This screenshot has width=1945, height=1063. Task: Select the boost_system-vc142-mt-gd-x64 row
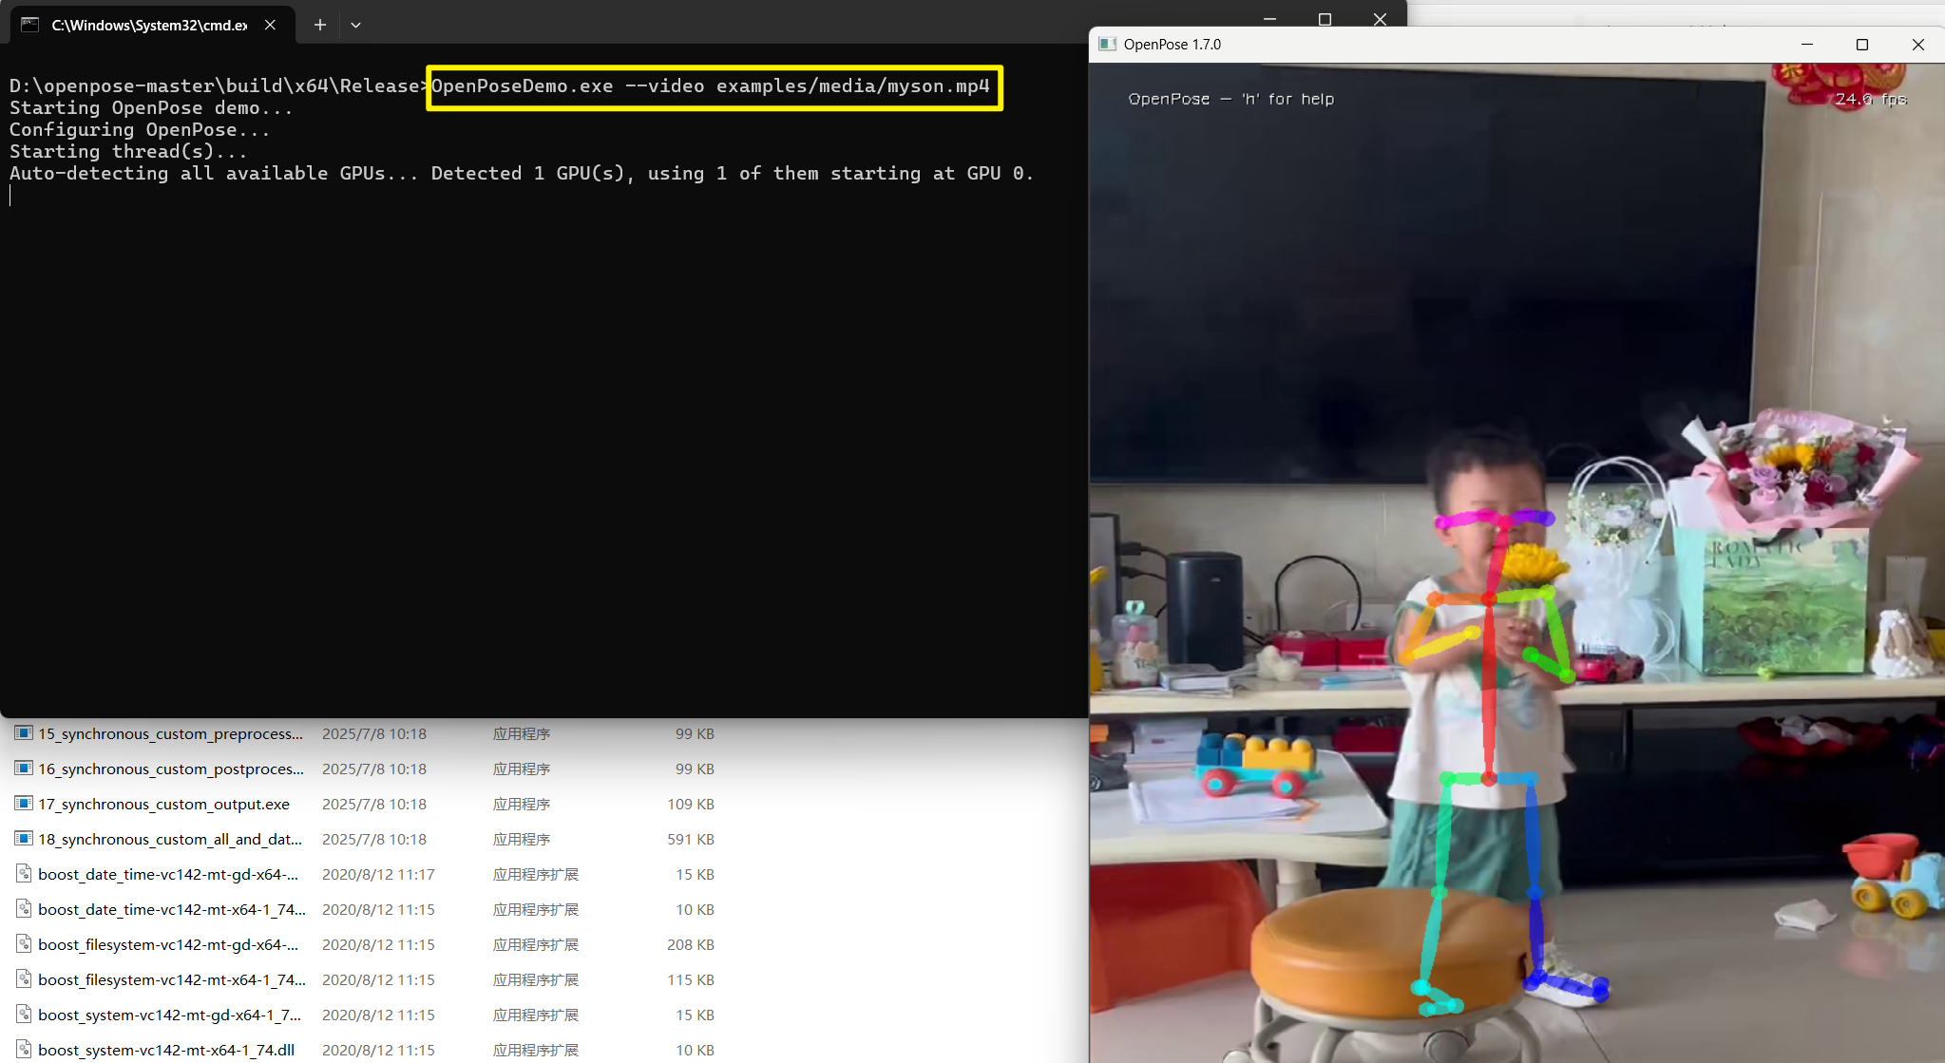pyautogui.click(x=171, y=1014)
